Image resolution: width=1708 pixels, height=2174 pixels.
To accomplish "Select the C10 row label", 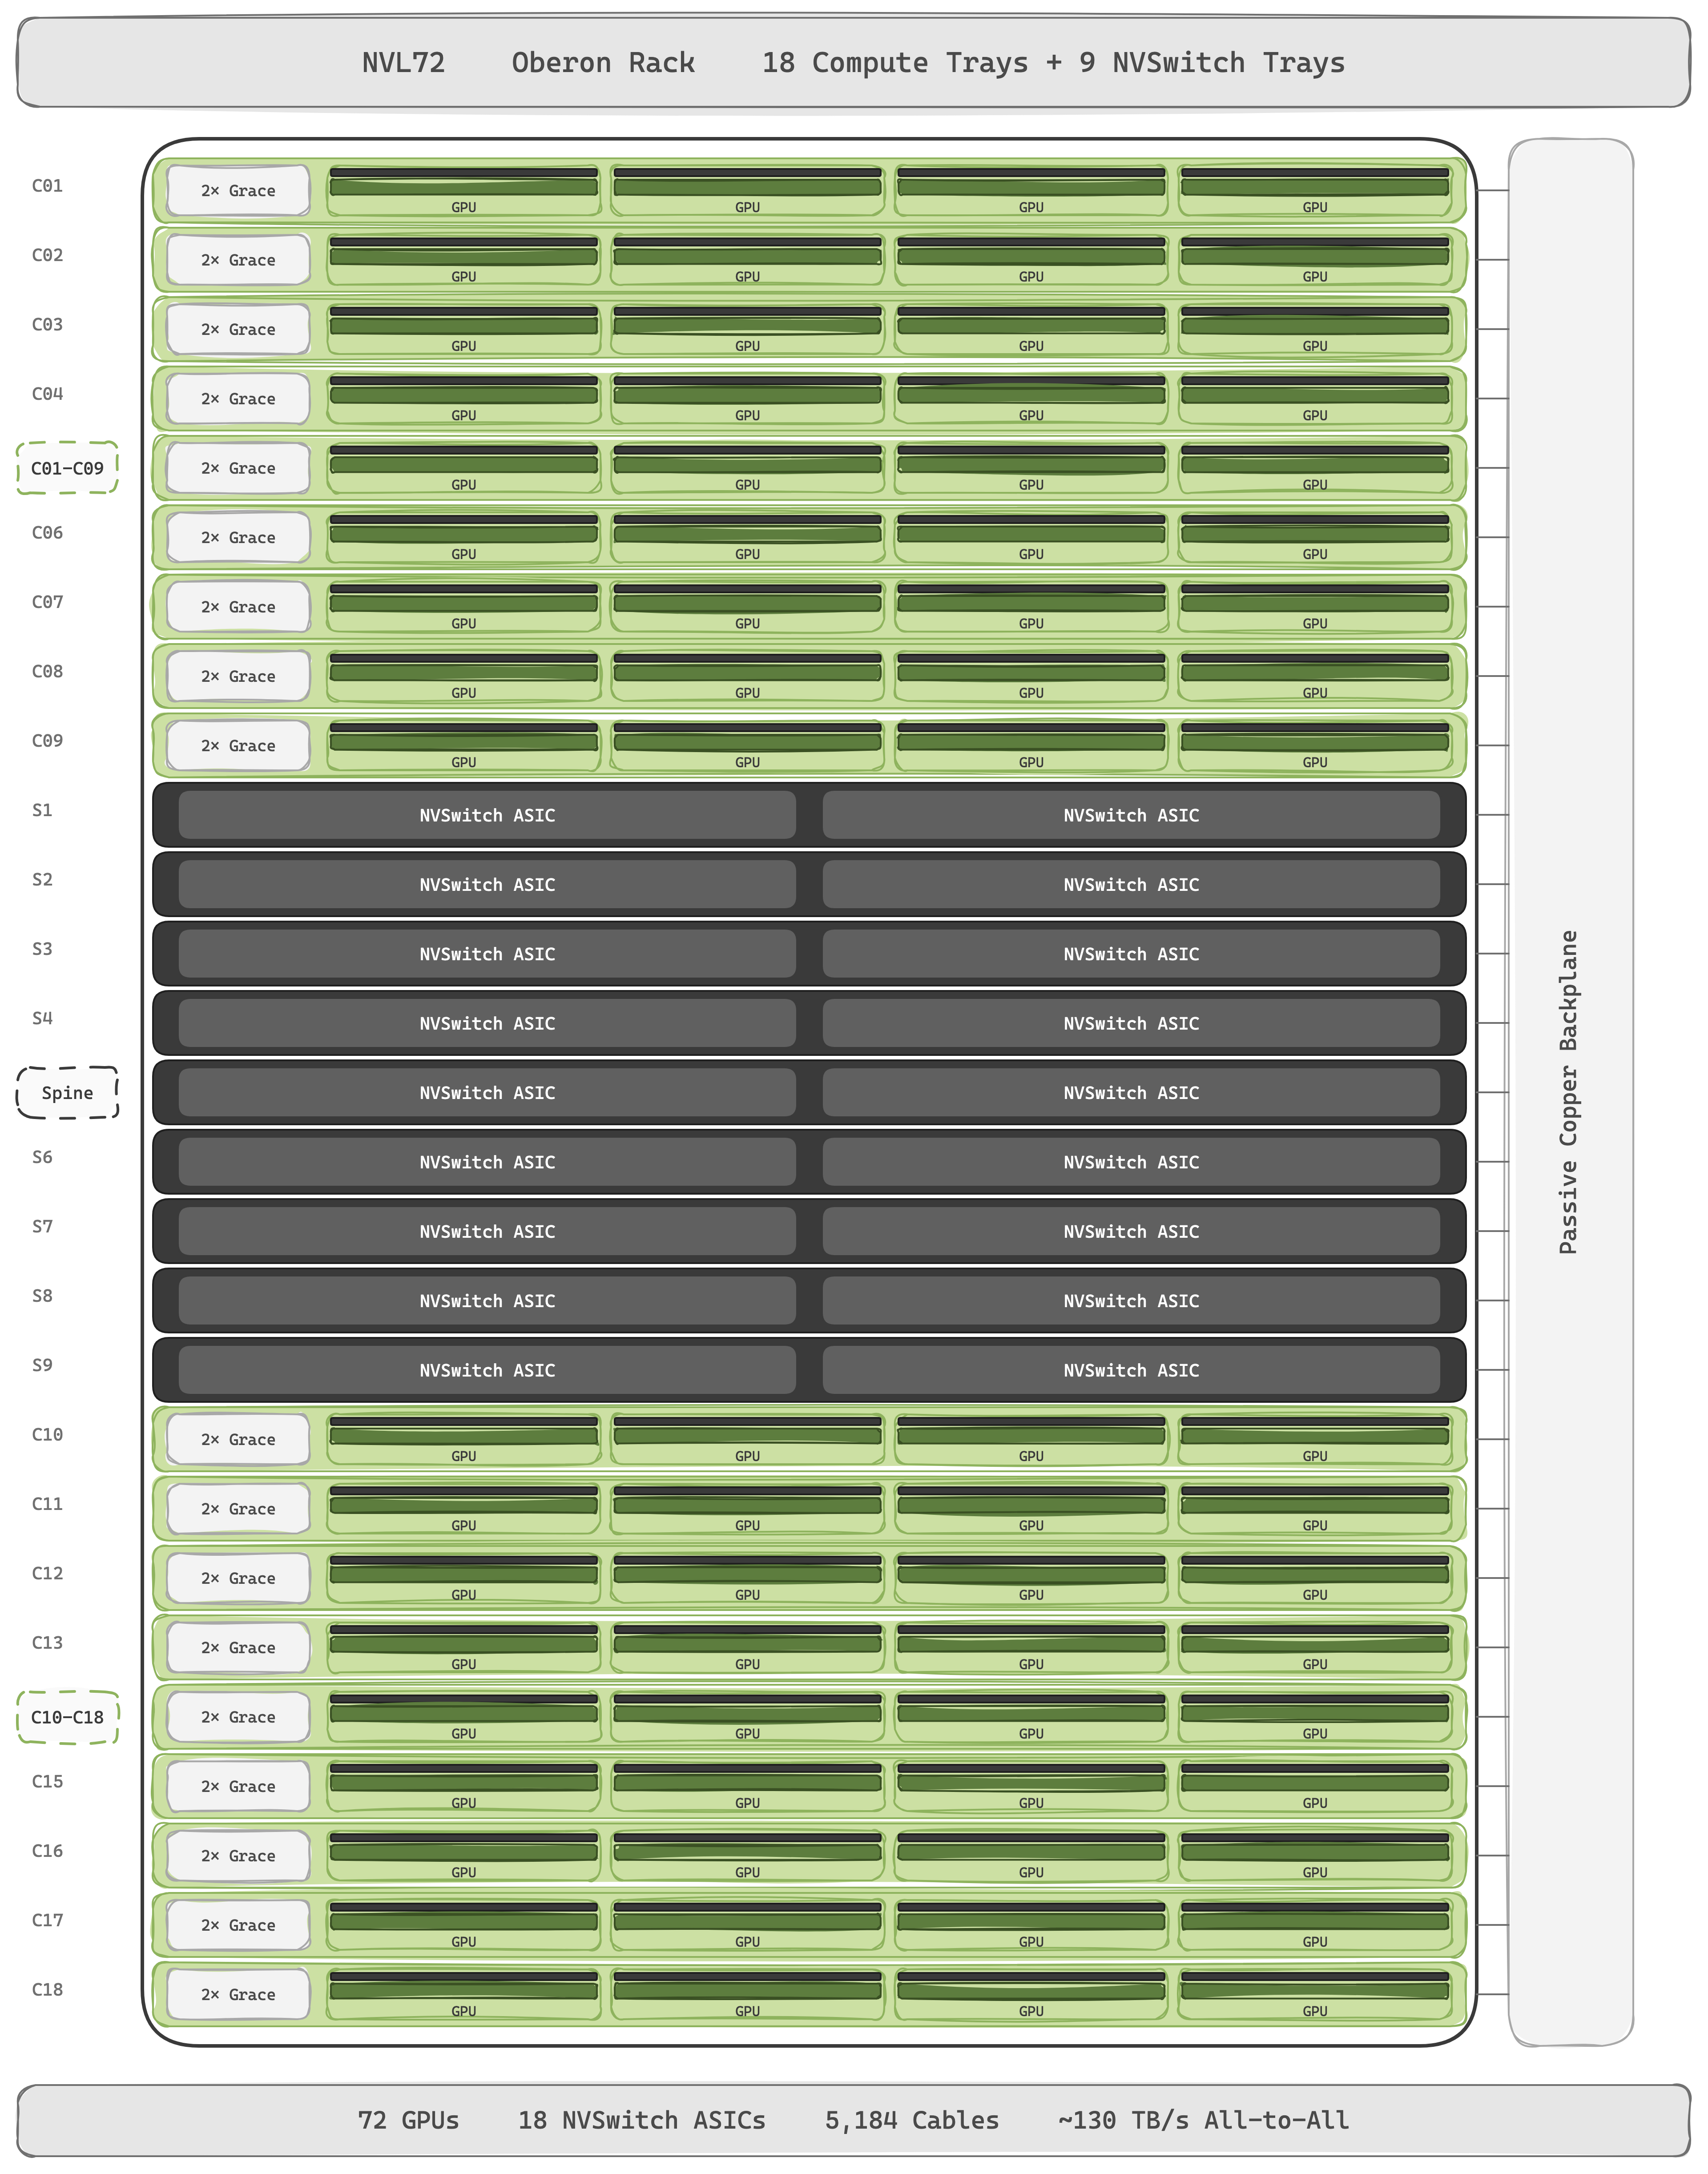I will click(x=47, y=1435).
